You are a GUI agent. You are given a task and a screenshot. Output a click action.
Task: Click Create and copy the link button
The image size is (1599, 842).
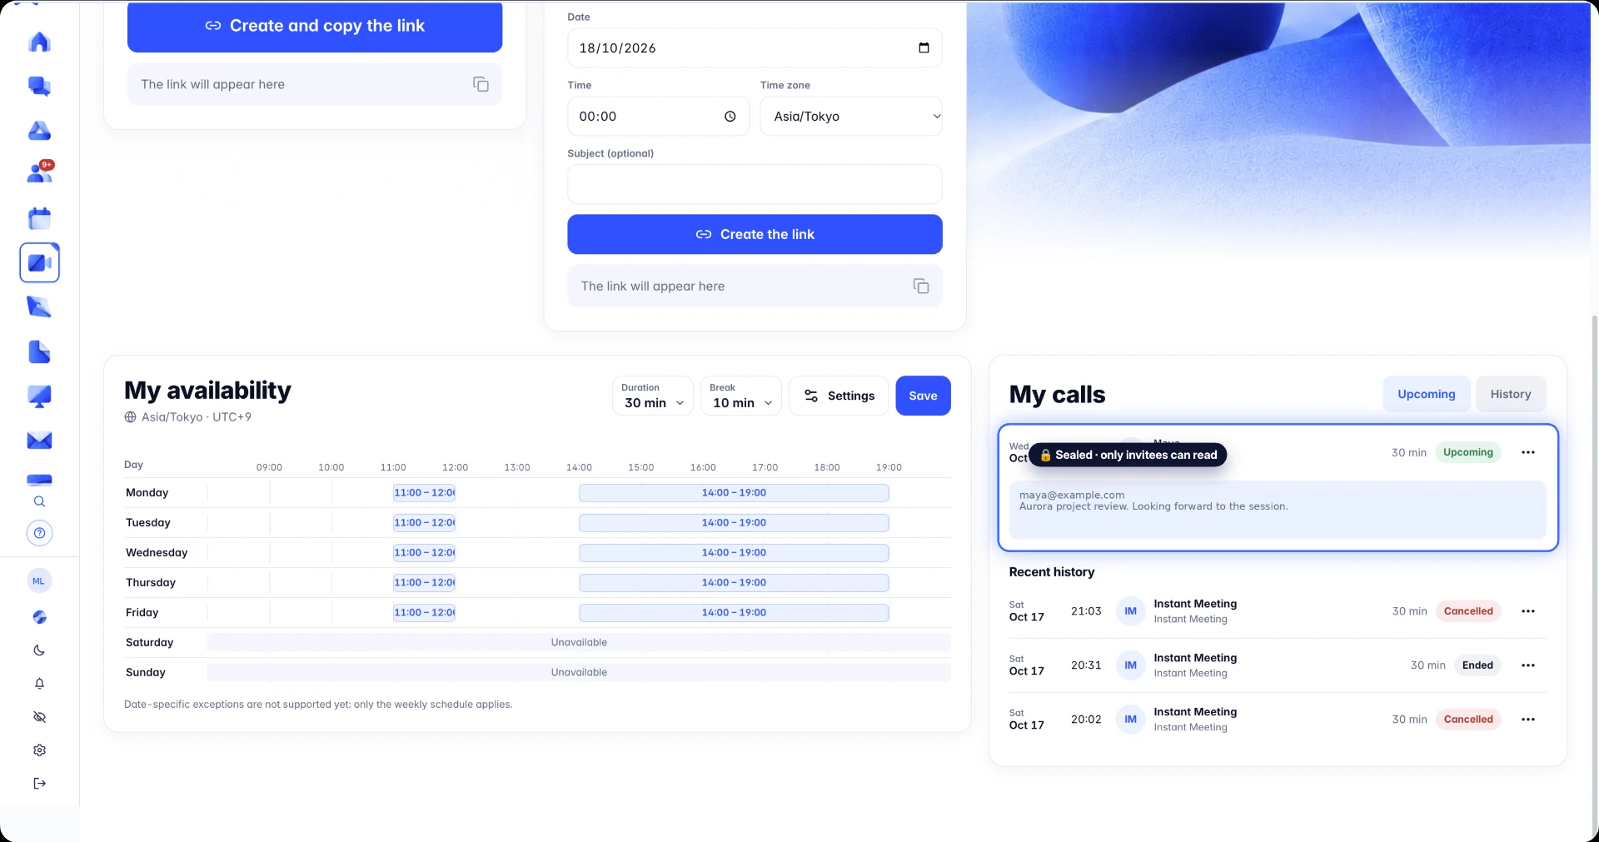315,26
